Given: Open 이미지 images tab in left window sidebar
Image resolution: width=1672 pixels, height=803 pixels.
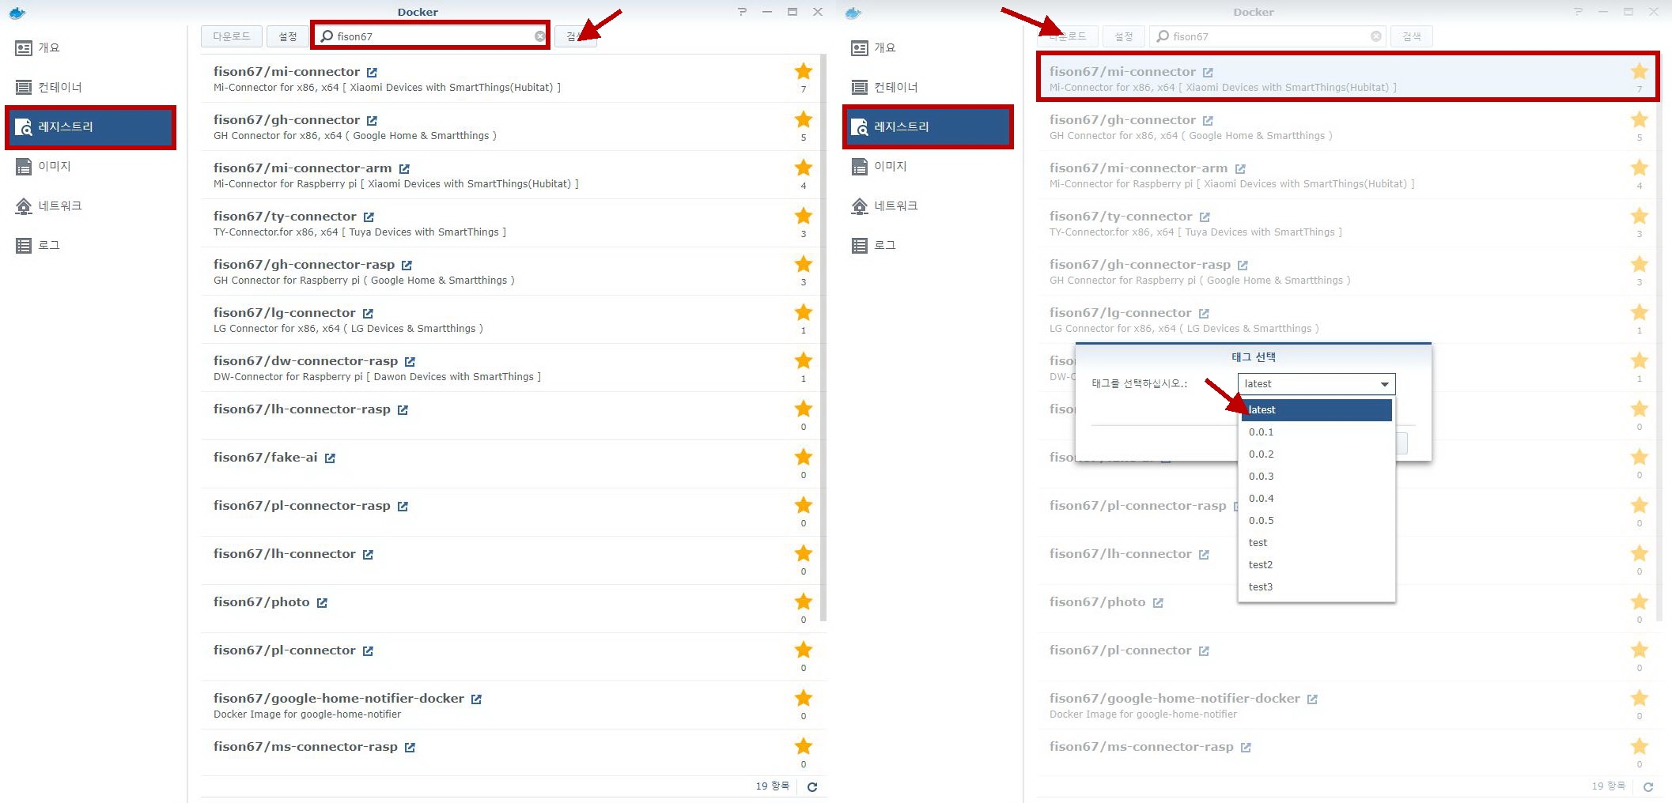Looking at the screenshot, I should tap(90, 167).
